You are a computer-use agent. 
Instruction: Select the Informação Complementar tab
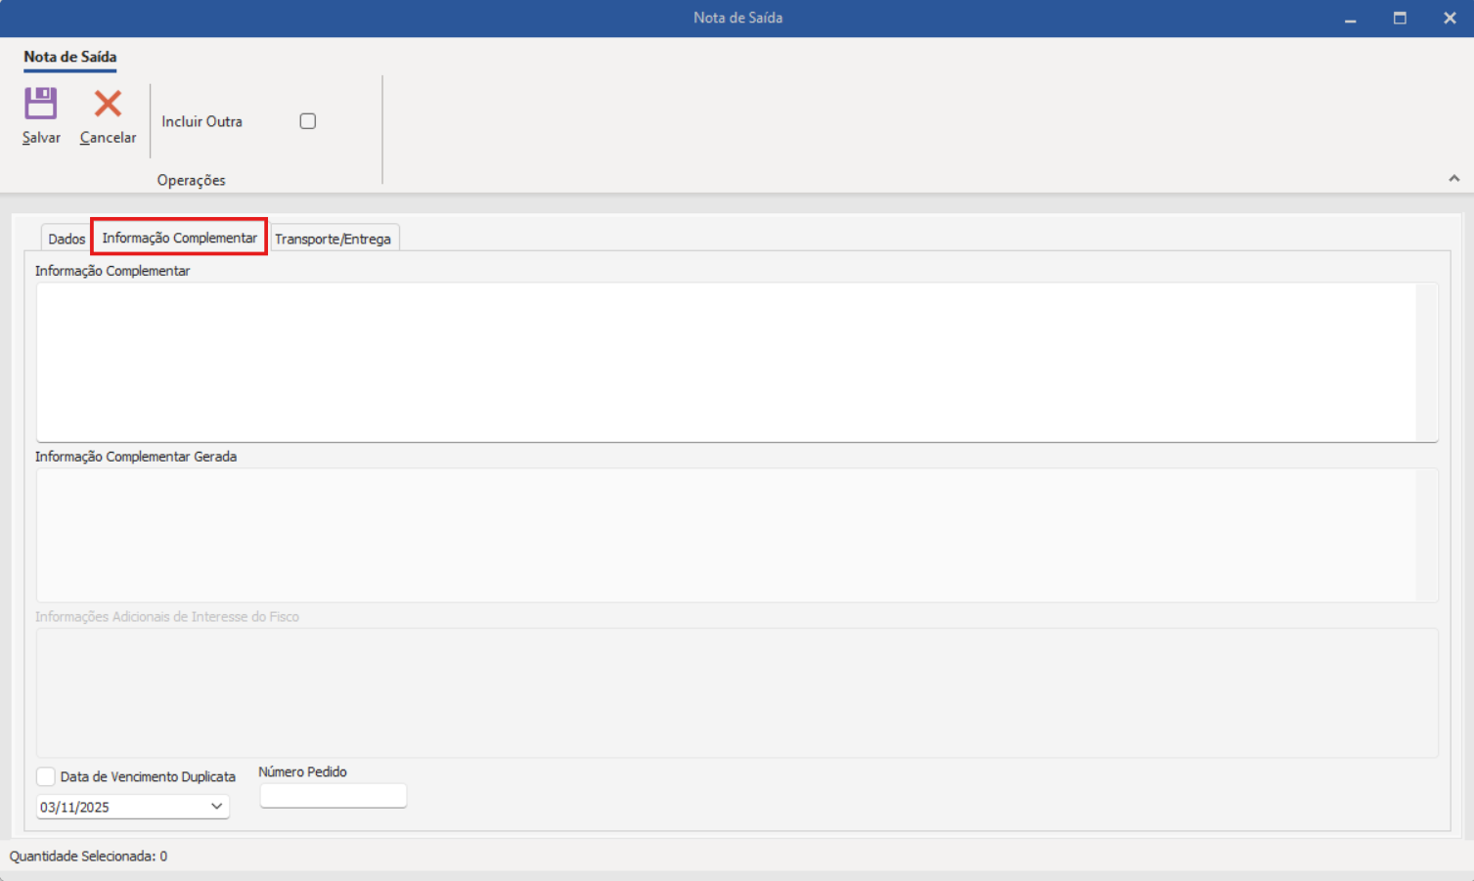point(179,238)
